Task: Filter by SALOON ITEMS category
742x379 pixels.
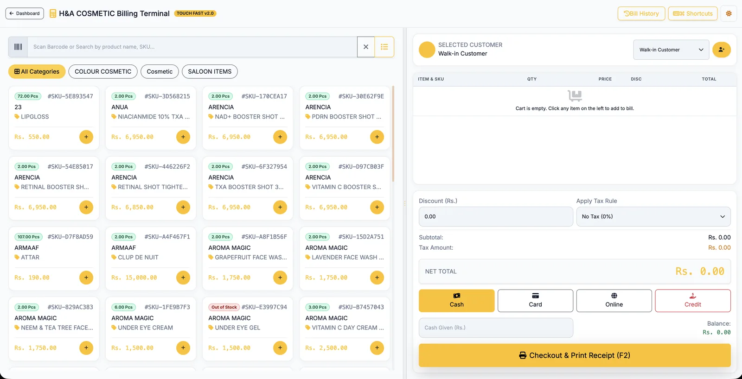Action: pyautogui.click(x=210, y=71)
